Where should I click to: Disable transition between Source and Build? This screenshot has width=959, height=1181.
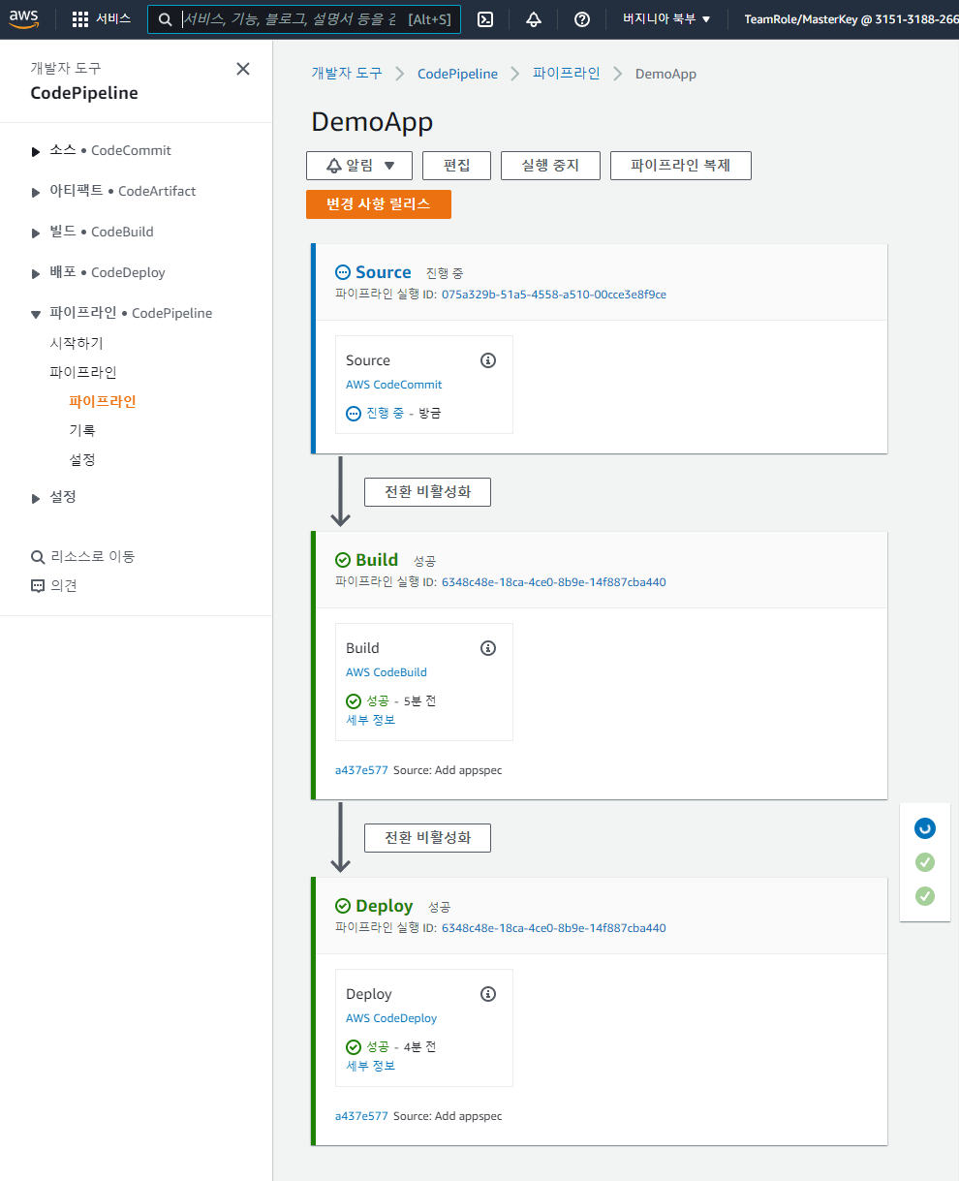(x=427, y=491)
